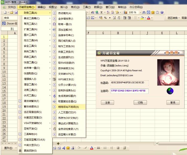Viewport: 187px width, 155px height.
Task: Click the green plus add sheet icon
Action: point(58,143)
